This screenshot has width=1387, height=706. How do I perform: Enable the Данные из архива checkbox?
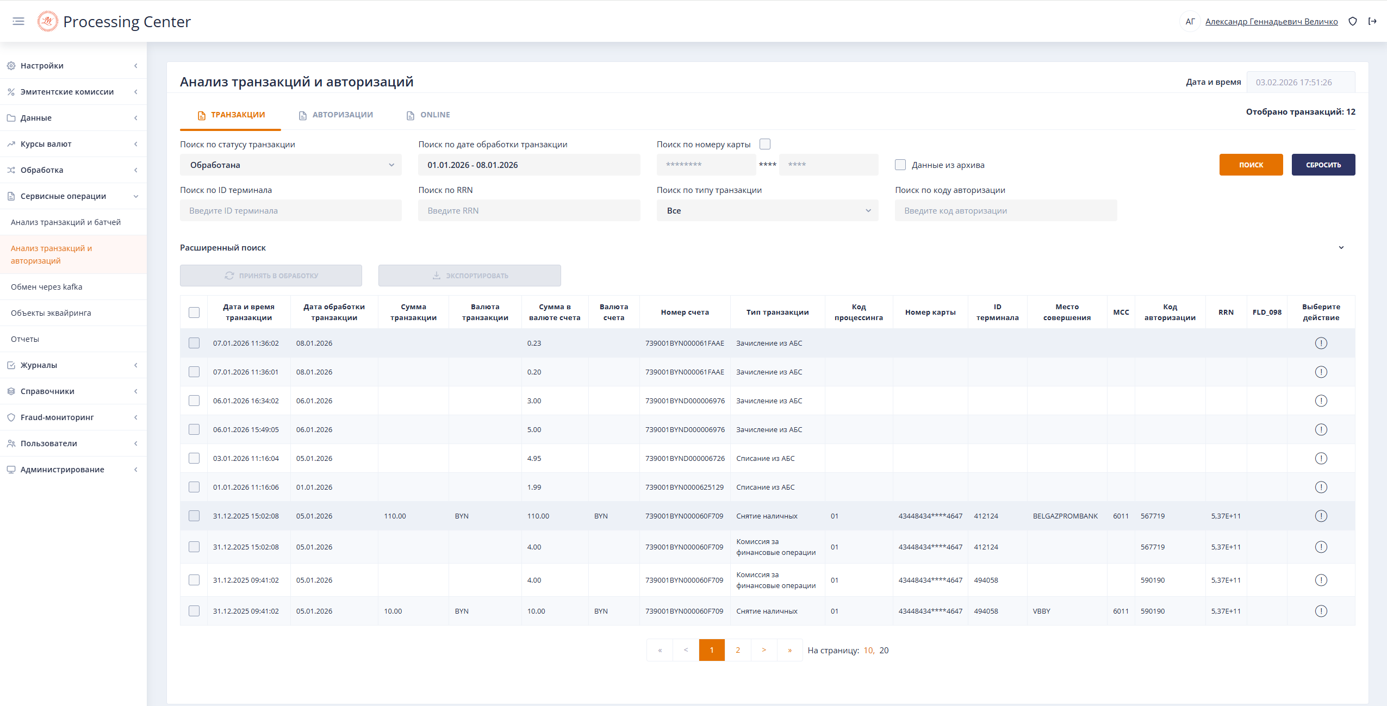pyautogui.click(x=900, y=165)
